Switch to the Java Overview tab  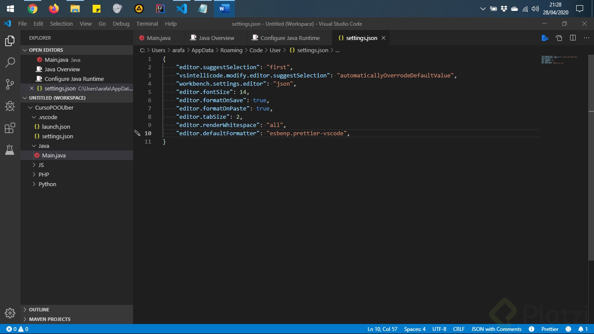click(x=216, y=38)
